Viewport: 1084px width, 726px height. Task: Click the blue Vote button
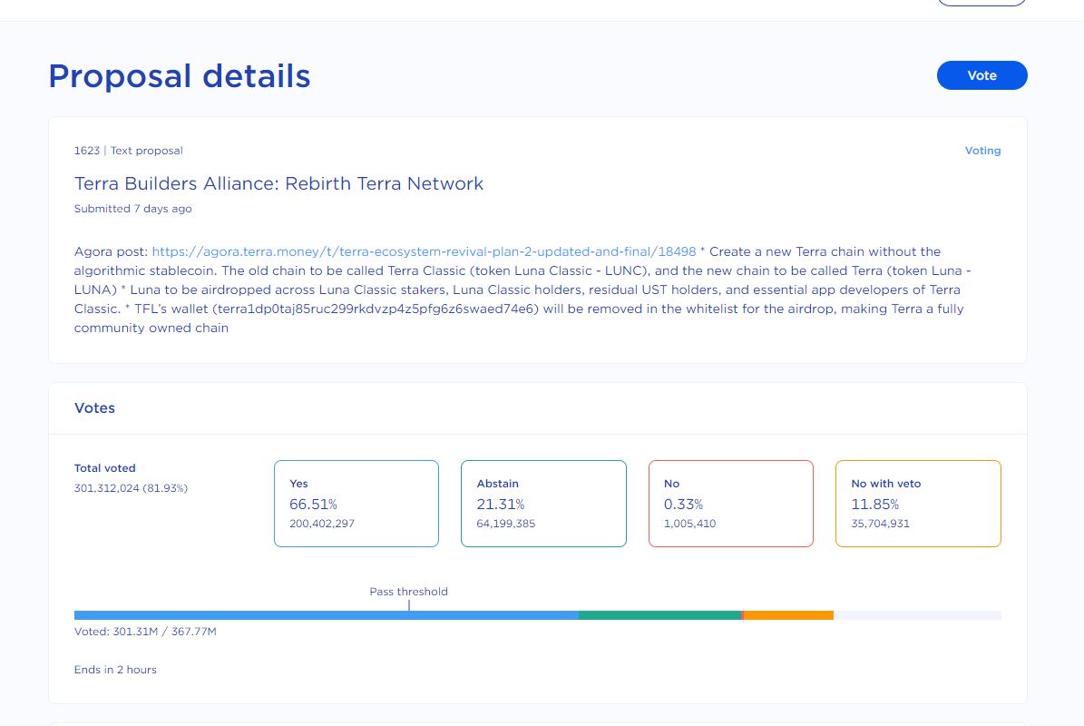click(x=981, y=75)
